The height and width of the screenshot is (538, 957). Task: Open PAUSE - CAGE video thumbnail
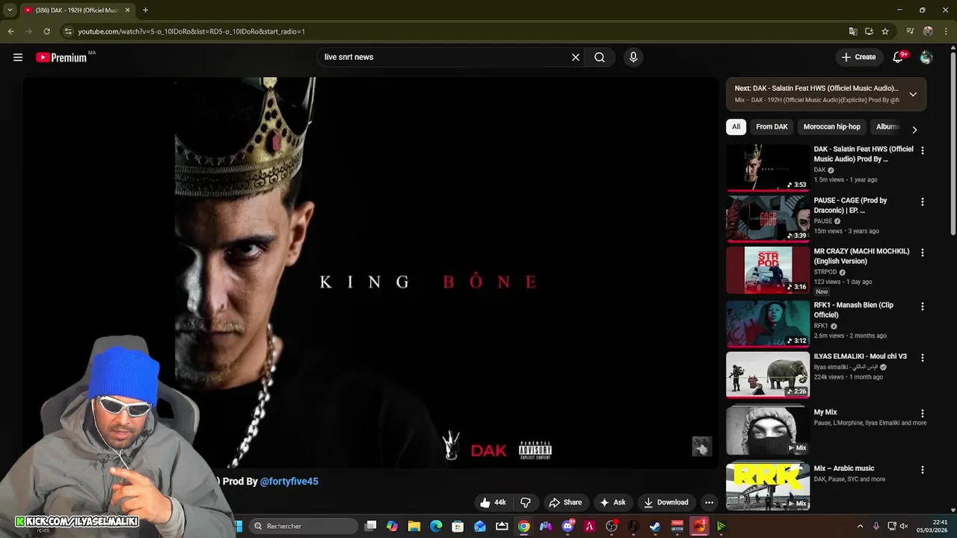(768, 219)
